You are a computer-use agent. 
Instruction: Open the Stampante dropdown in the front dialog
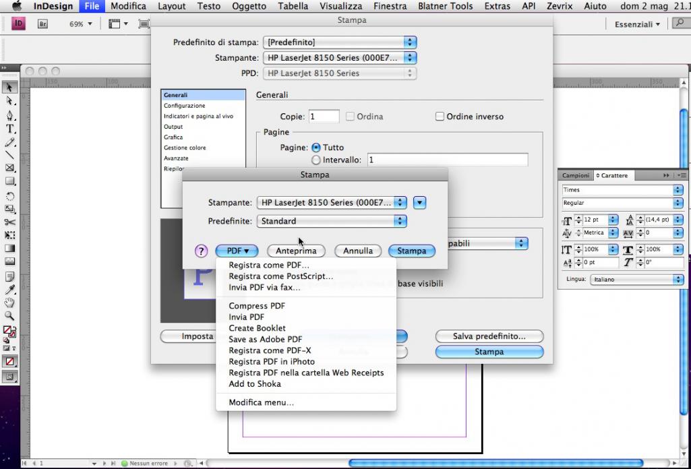332,203
